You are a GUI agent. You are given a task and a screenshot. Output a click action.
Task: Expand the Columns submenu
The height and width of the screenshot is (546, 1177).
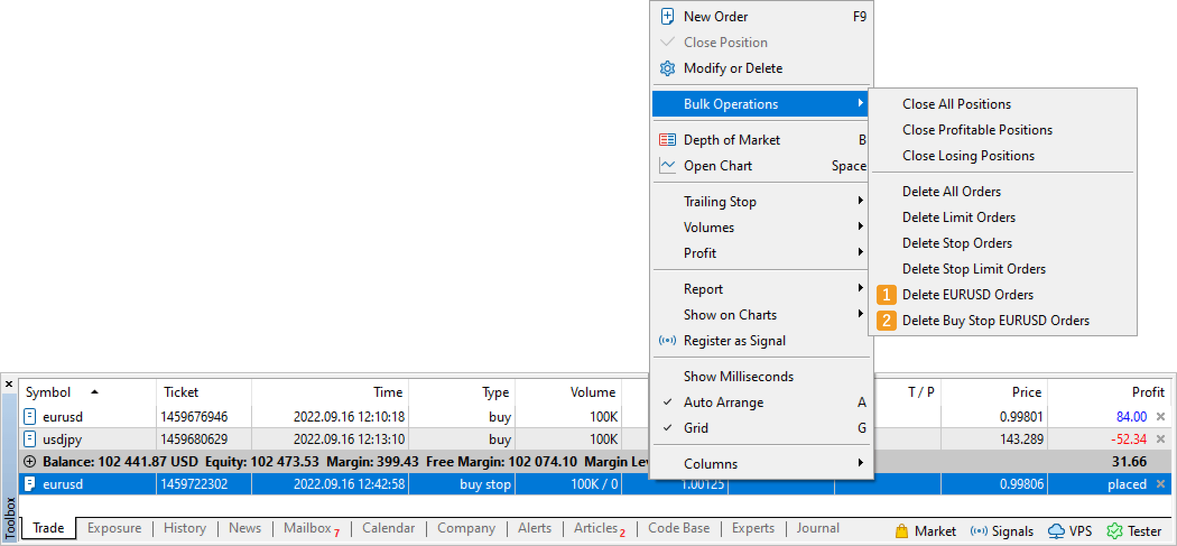click(x=710, y=464)
